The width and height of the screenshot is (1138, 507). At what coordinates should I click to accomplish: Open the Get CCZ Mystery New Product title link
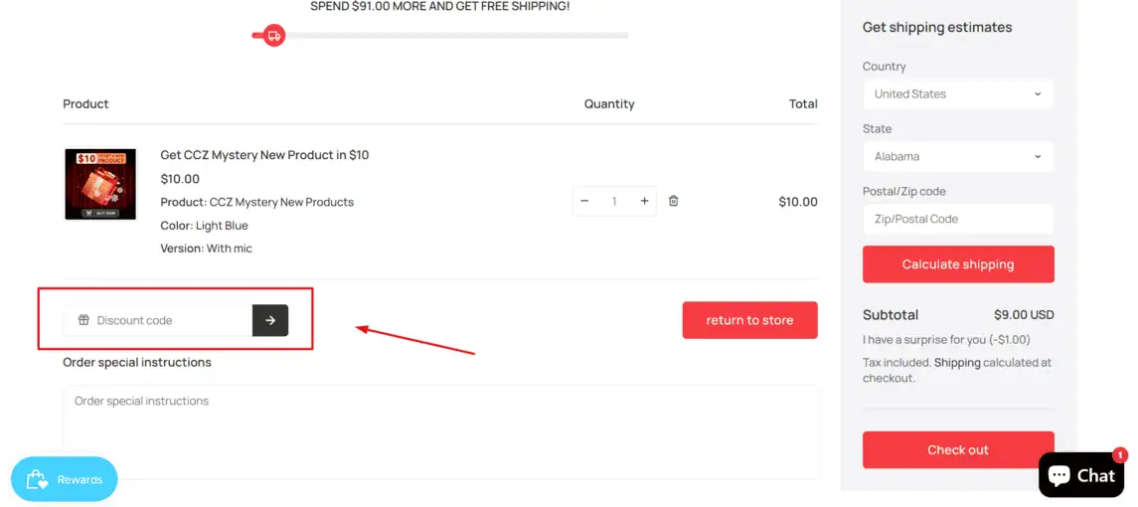click(x=264, y=155)
